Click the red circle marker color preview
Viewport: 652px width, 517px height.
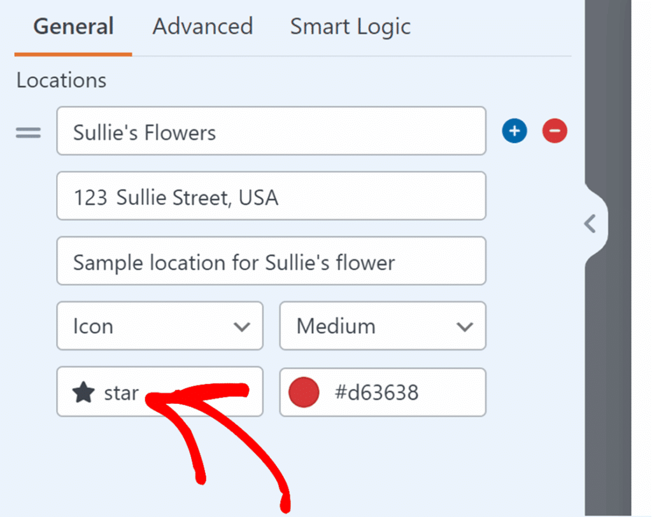click(304, 392)
